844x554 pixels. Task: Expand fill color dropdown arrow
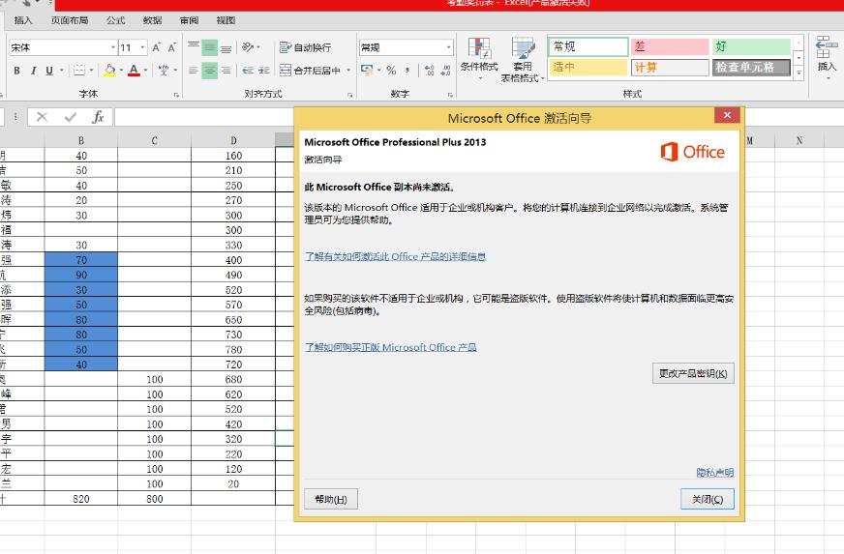[121, 71]
